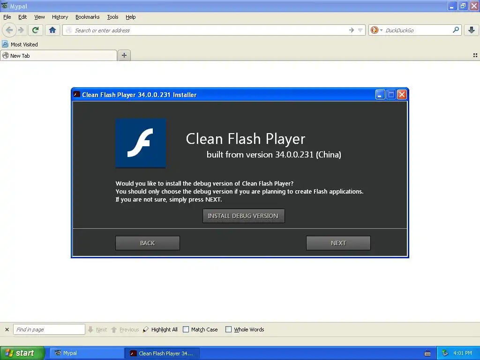
Task: Select the New Tab tab
Action: click(59, 55)
